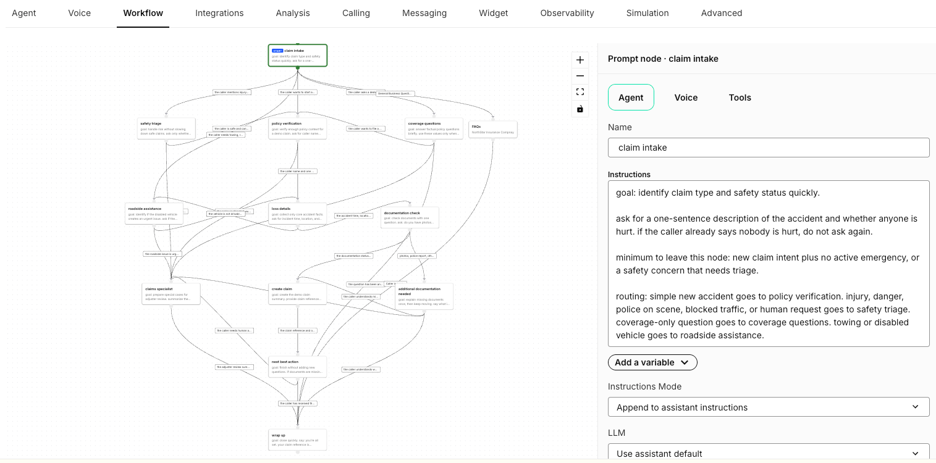Viewport: 936px width, 463px height.
Task: Select the additional documentation needed node
Action: (424, 296)
